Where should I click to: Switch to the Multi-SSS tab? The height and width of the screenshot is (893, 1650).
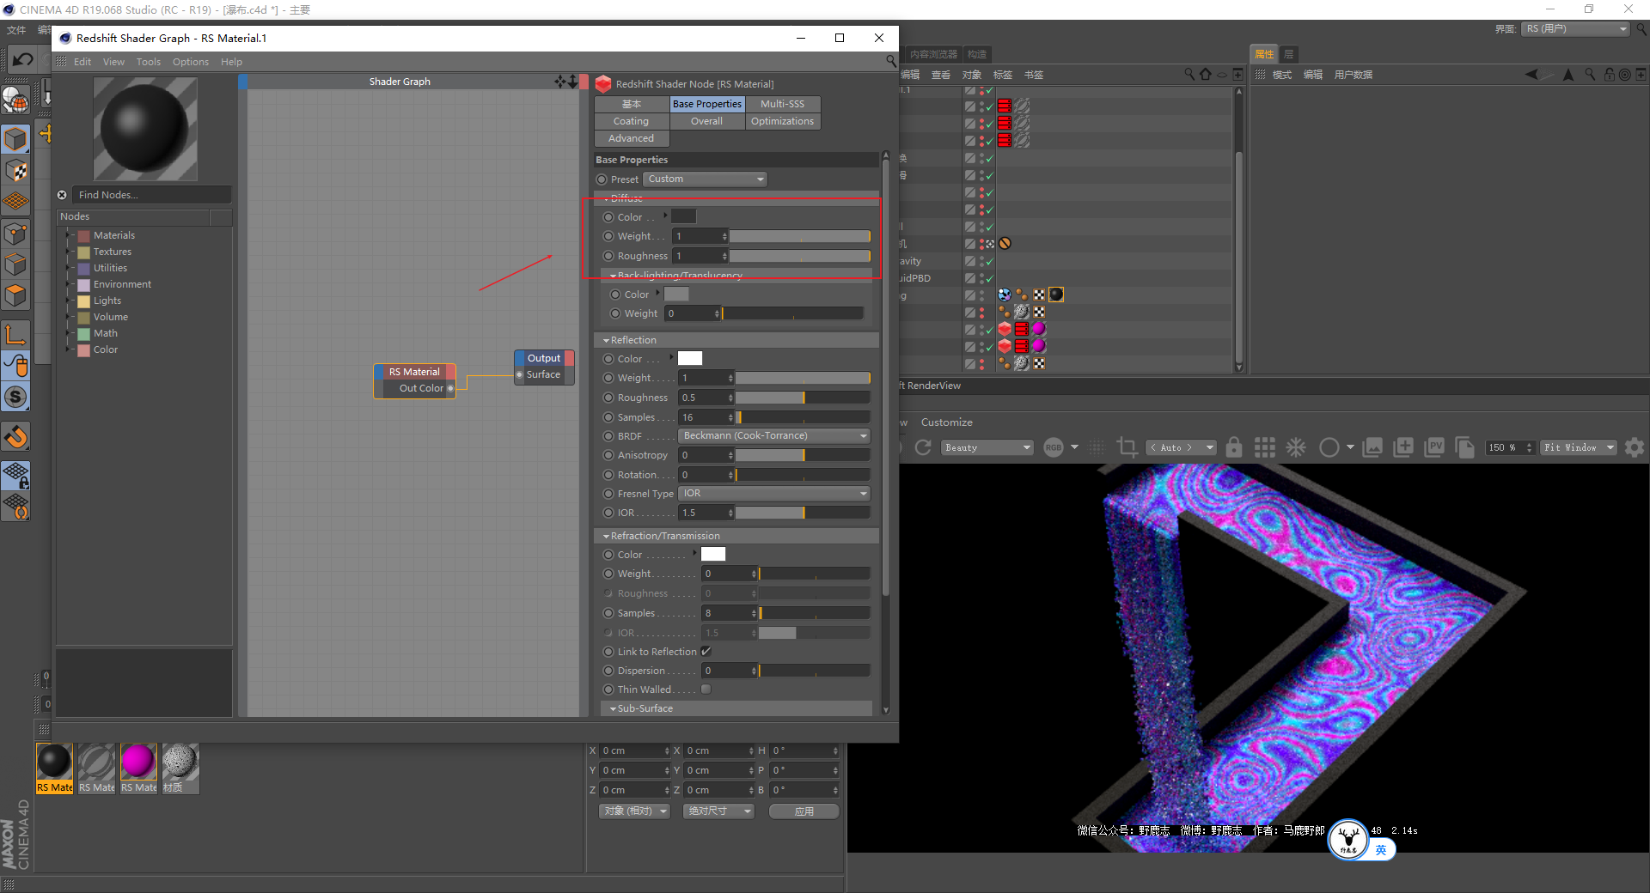(783, 104)
